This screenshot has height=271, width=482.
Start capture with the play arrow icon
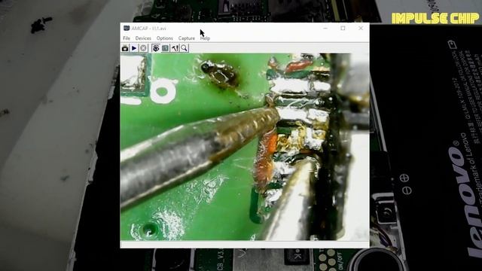(x=134, y=48)
